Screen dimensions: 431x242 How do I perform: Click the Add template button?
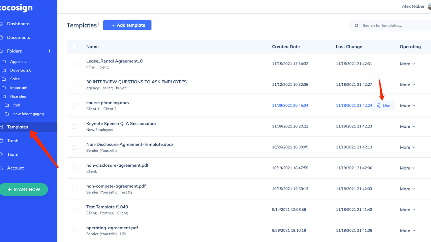click(x=127, y=25)
